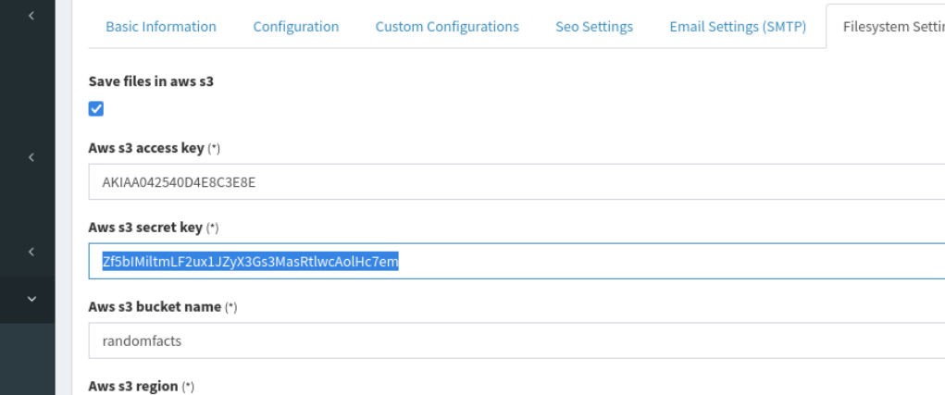Click the "Save files in aws s3" label
945x395 pixels.
(151, 80)
